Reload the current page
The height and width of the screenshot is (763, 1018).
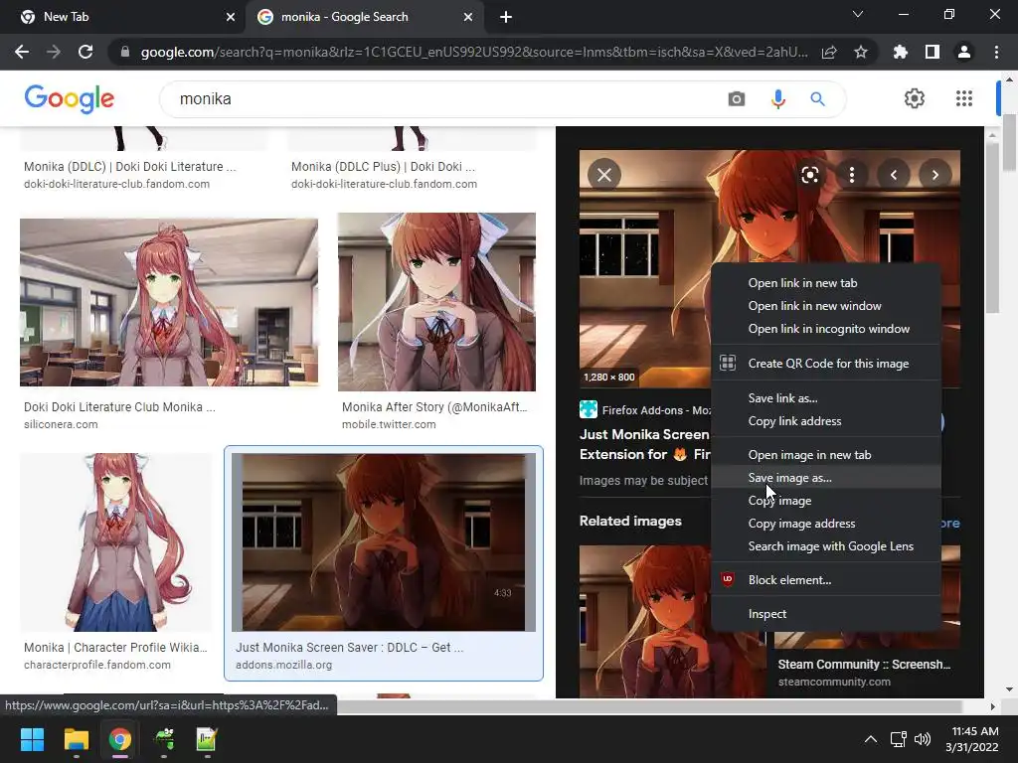point(85,52)
